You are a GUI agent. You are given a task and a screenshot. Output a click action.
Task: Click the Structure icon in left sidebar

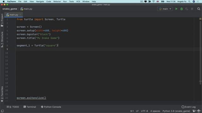pos(2,46)
